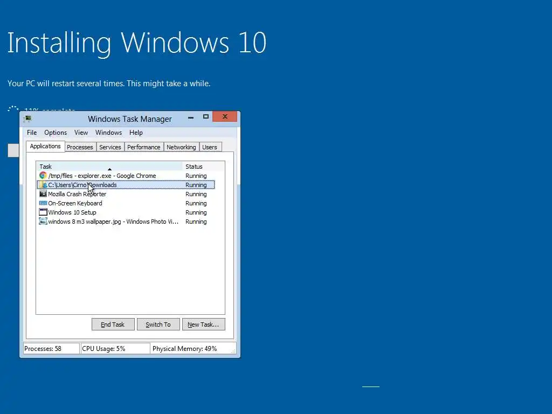This screenshot has width=552, height=414.
Task: Maximize the Windows Task Manager window
Action: 205,116
